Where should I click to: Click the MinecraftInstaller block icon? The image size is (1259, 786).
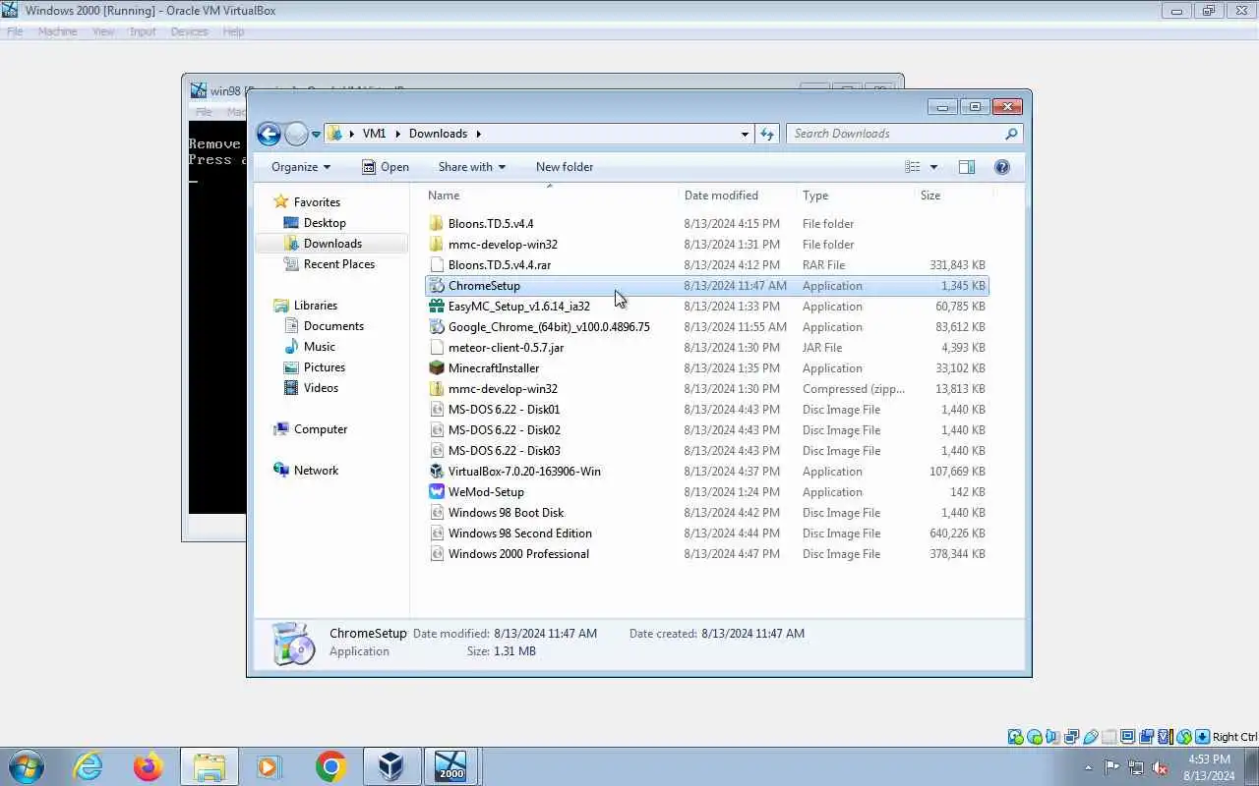[438, 368]
